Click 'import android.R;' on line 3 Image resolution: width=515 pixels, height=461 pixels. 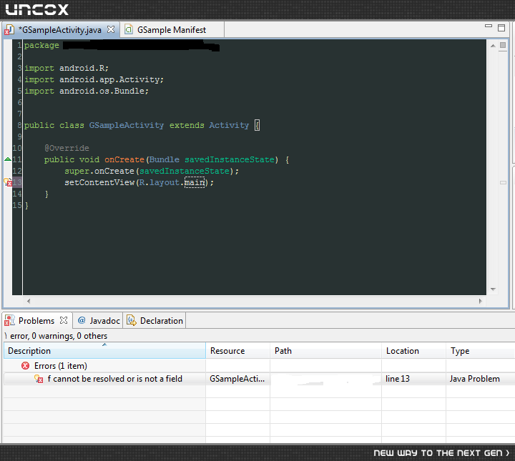67,68
